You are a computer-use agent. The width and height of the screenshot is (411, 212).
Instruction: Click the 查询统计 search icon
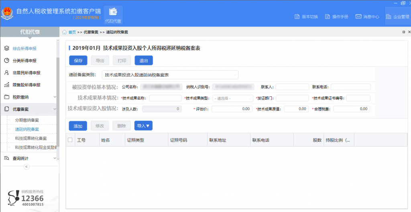point(7,158)
